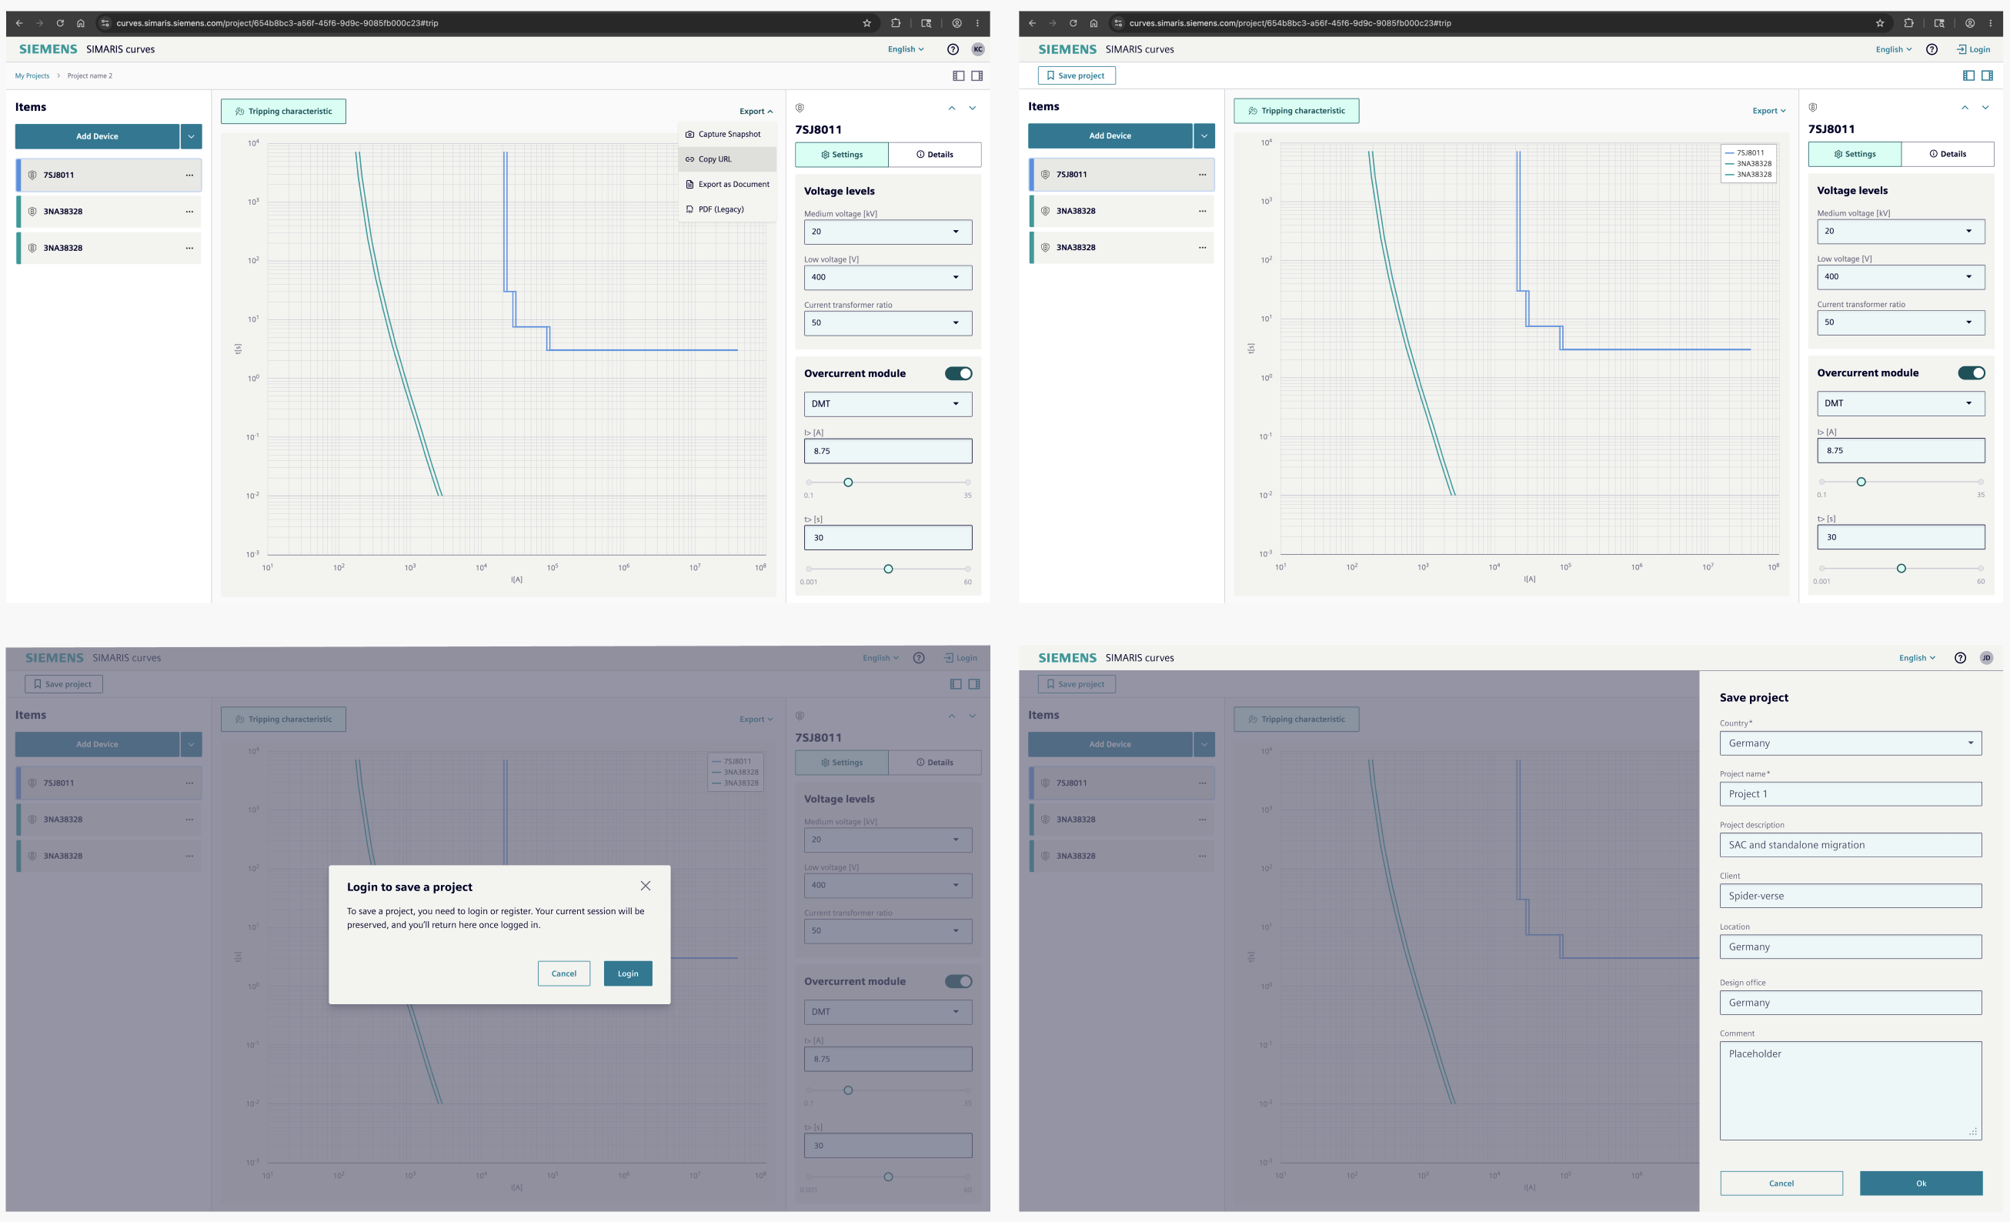Screen dimensions: 2010x1222
Task: Click help icon in top-right window header
Action: 1931,49
